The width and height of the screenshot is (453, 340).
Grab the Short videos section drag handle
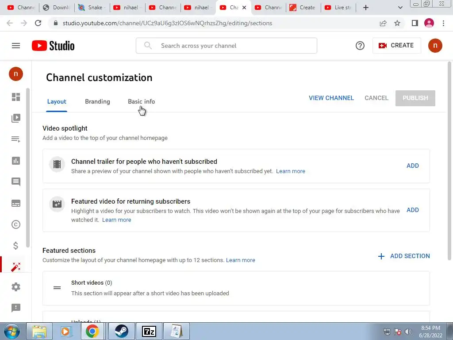click(x=57, y=288)
